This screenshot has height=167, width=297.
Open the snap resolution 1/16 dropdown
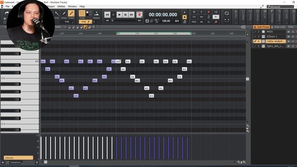[85, 22]
